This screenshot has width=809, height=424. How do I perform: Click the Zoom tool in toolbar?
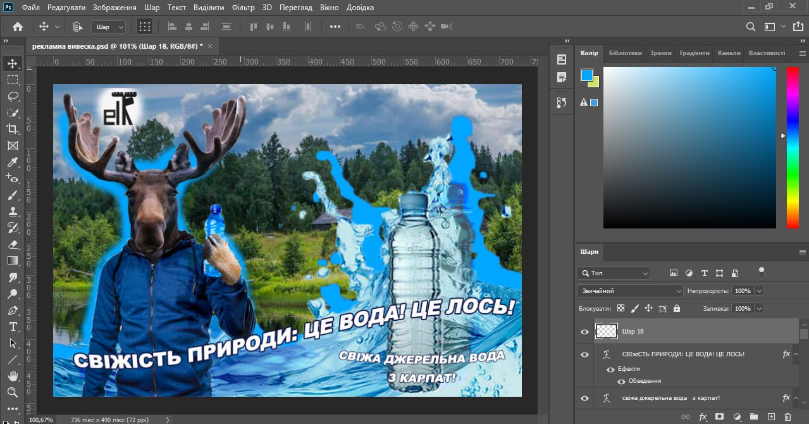tap(12, 392)
